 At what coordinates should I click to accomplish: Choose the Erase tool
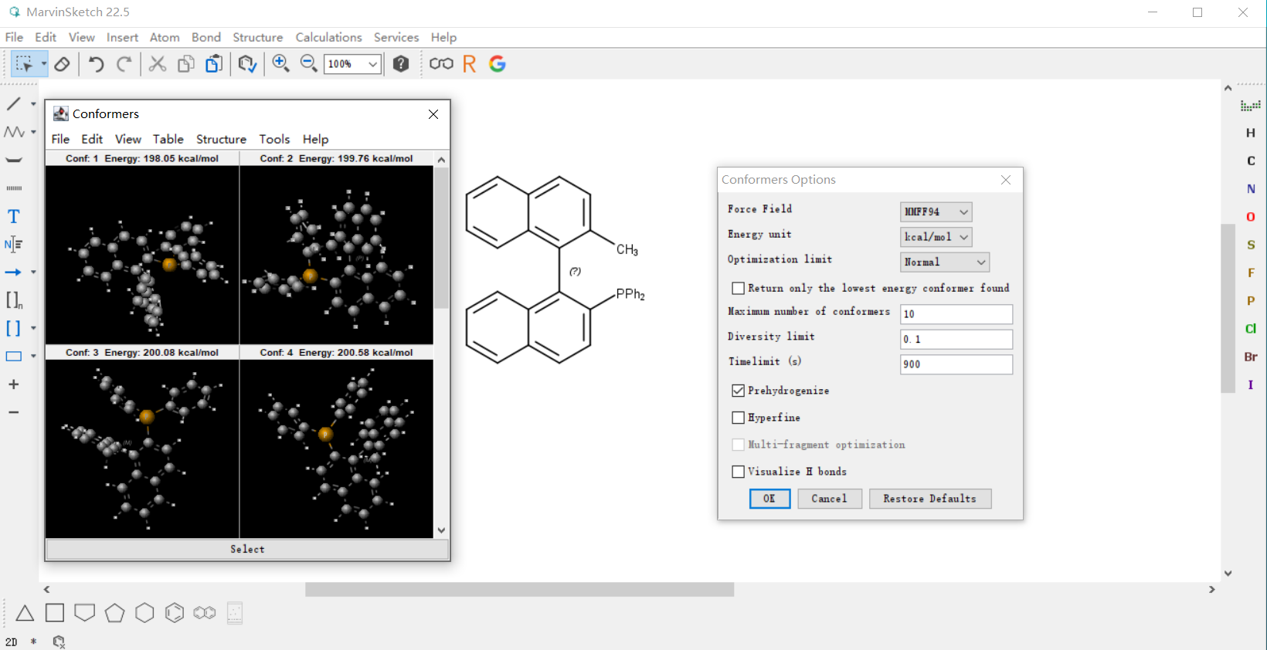click(63, 64)
